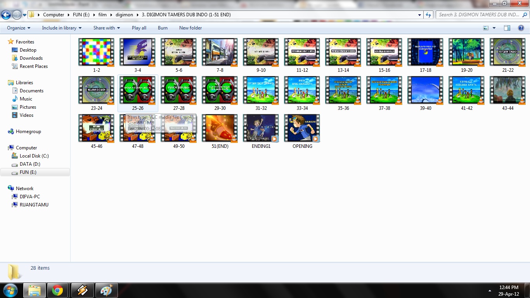Click the refresh address bar icon

428,15
